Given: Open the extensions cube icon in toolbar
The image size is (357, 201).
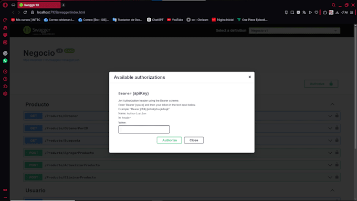Looking at the screenshot, I should tap(325, 12).
